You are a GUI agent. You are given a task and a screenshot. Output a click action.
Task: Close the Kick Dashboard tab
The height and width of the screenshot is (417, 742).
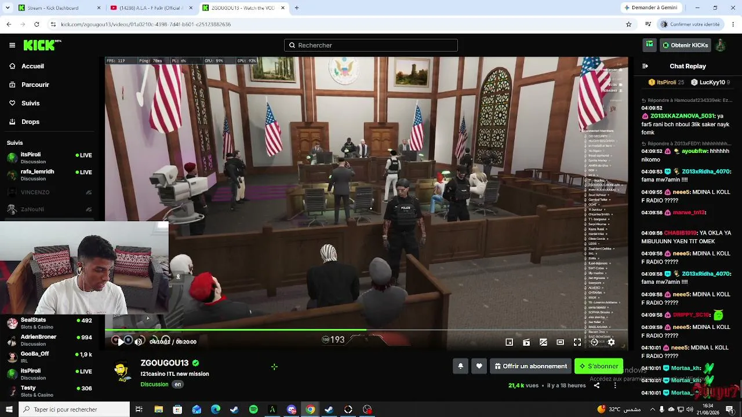coord(99,8)
